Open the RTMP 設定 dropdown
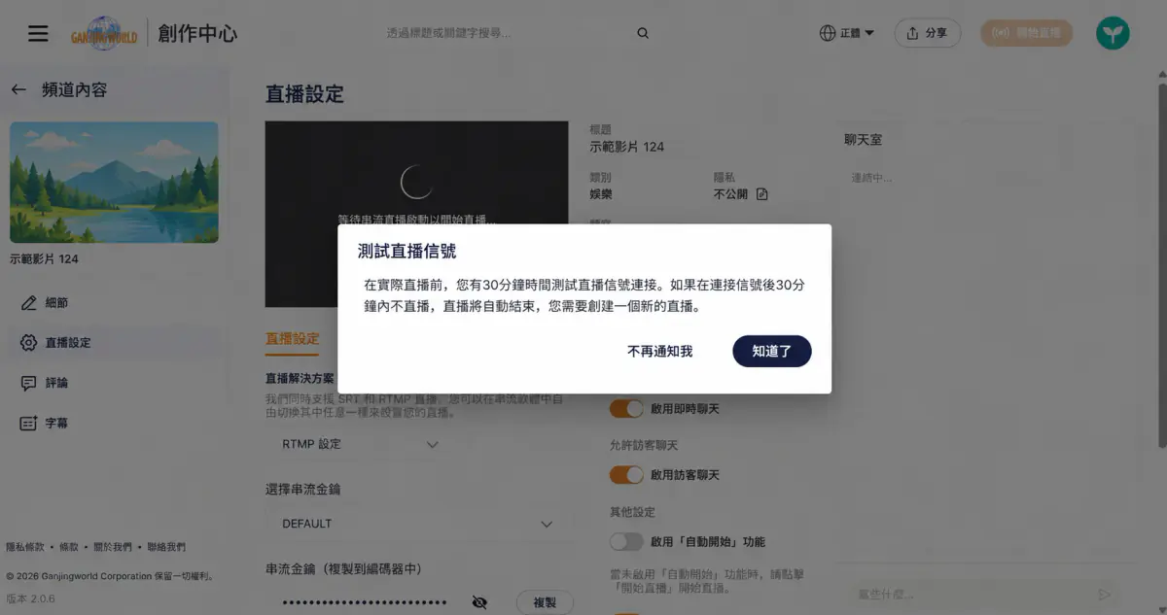1167x615 pixels. (360, 444)
